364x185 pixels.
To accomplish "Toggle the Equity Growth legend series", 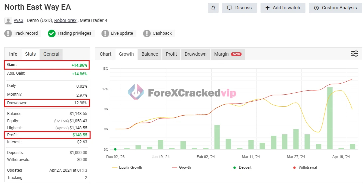I will (127, 167).
